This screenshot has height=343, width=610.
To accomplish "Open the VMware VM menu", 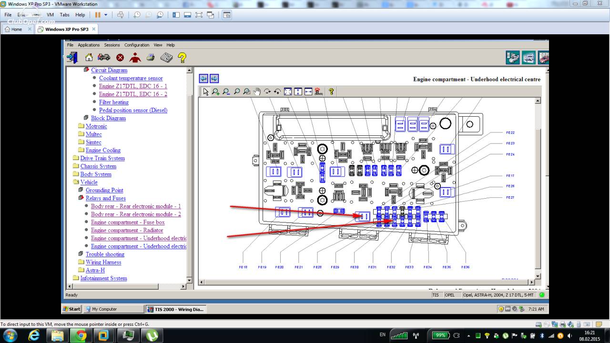I will [x=50, y=15].
